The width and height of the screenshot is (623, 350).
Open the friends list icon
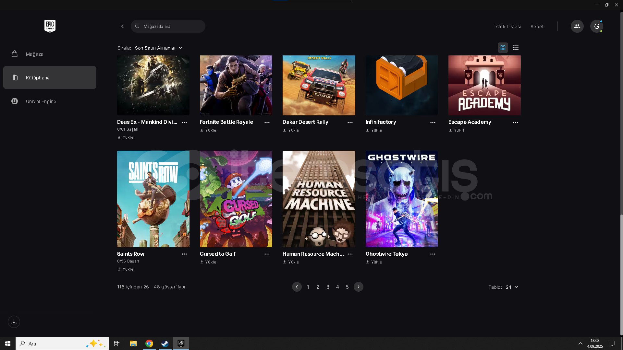(577, 26)
